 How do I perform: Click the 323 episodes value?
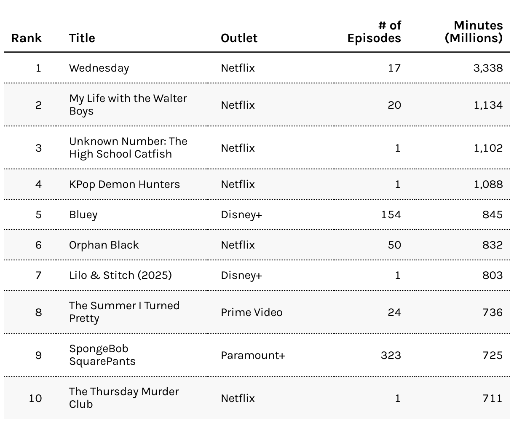click(x=391, y=355)
